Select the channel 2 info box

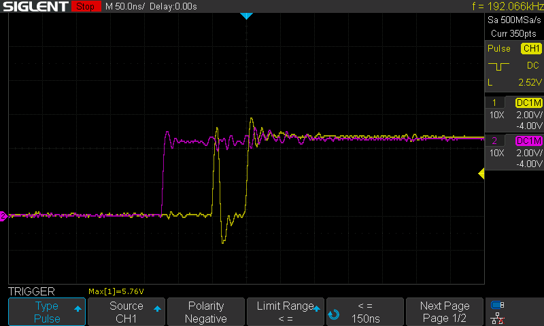tap(514, 152)
